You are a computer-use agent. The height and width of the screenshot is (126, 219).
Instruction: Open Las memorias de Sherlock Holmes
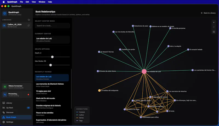pyautogui.click(x=52, y=85)
